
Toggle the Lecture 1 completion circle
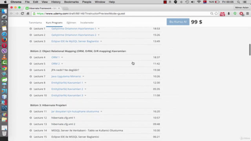[31, 29]
